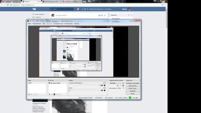Switch to the Open Broadcaster Software tab

pyautogui.click(x=52, y=2)
